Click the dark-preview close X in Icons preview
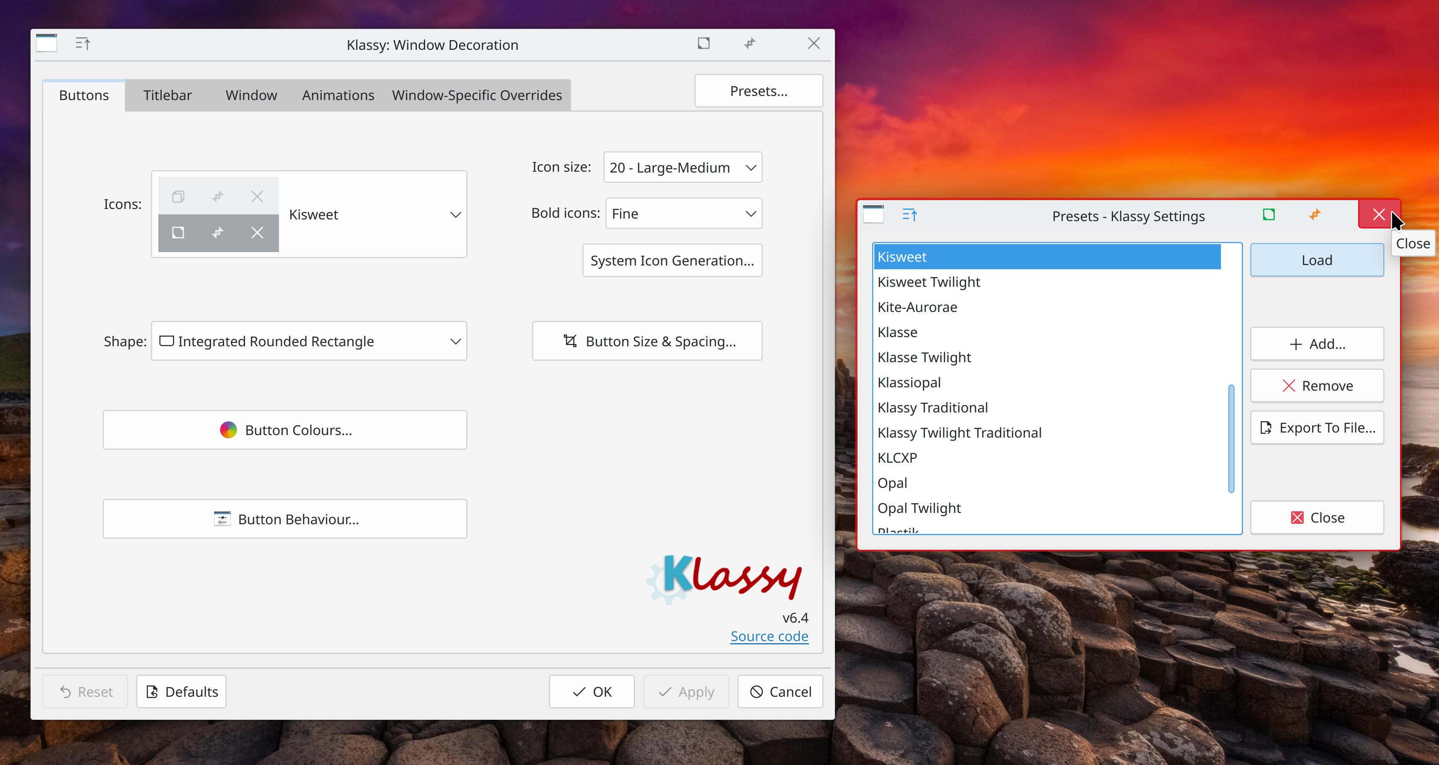 257,233
